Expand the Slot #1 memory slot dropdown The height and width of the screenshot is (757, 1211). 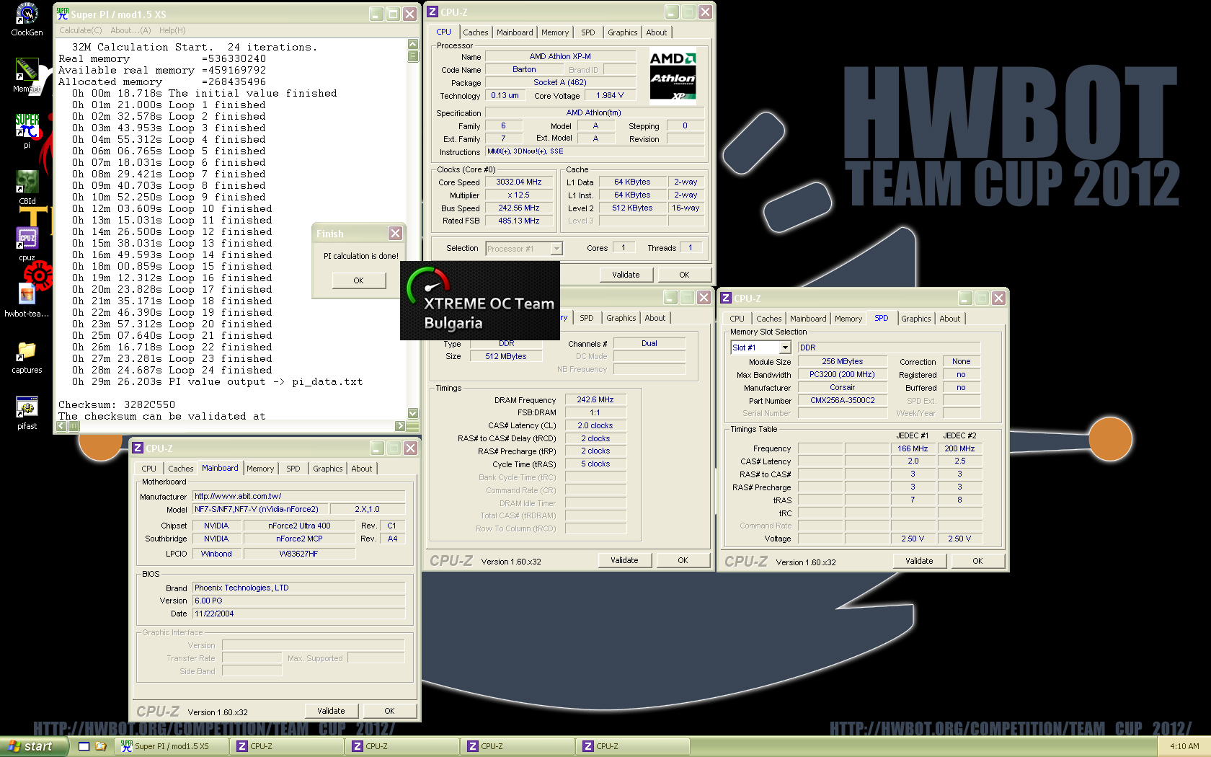(x=785, y=347)
